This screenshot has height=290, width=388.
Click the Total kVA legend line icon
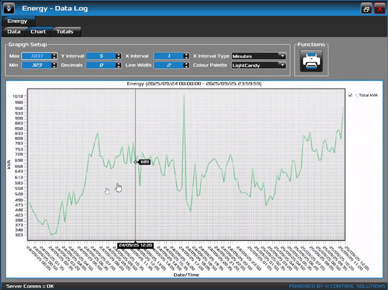click(356, 95)
